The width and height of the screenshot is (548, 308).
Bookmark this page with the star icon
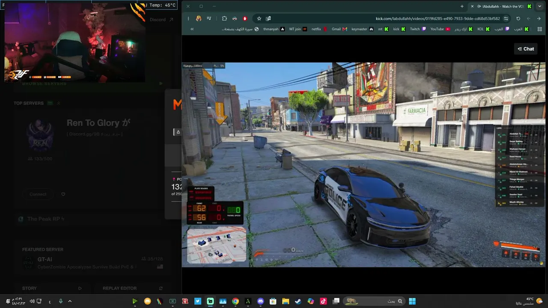click(259, 18)
